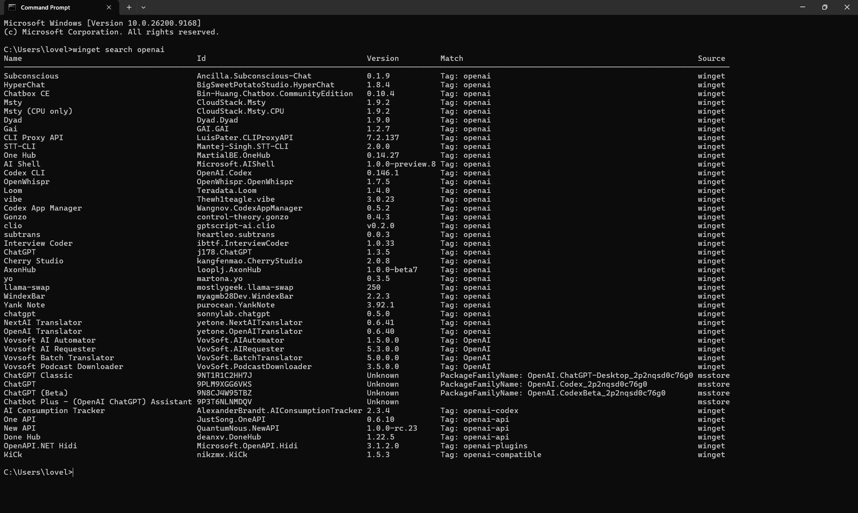This screenshot has width=858, height=513.
Task: Close the terminal window
Action: [847, 7]
